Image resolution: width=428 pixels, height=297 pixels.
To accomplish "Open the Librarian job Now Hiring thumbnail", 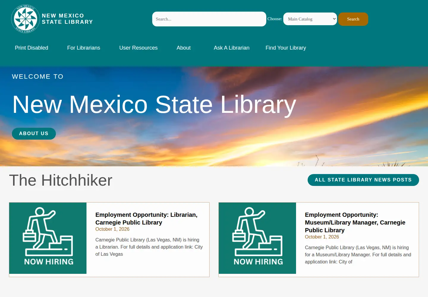I will 48,238.
